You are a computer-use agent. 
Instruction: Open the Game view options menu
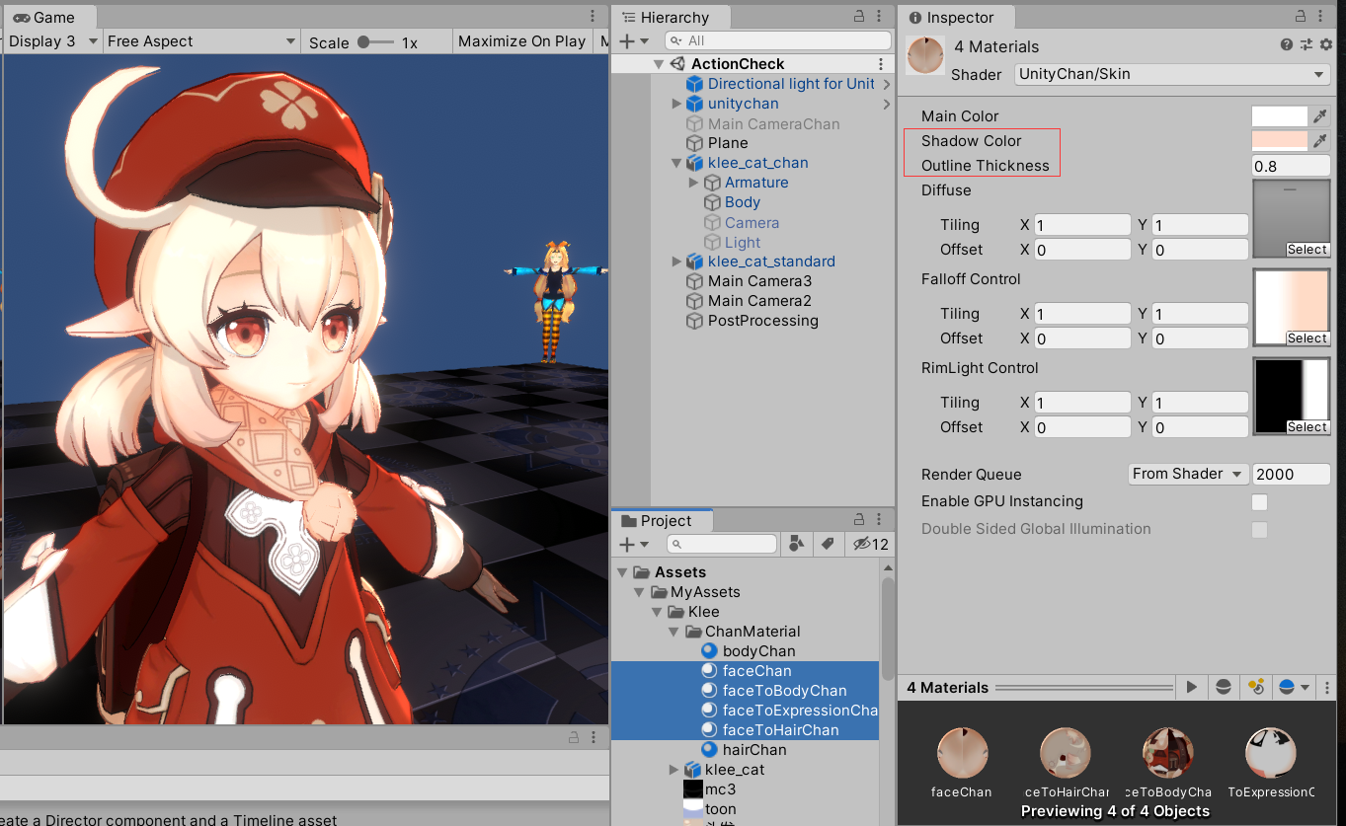click(592, 17)
